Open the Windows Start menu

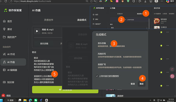pos(1,100)
